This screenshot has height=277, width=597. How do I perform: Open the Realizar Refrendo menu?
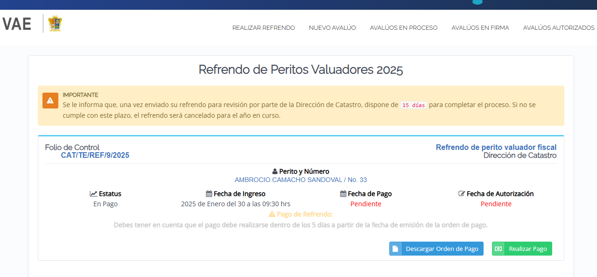264,28
